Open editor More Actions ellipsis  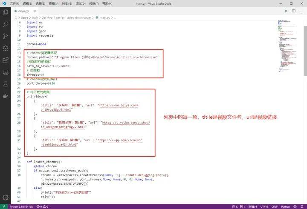pyautogui.click(x=301, y=11)
